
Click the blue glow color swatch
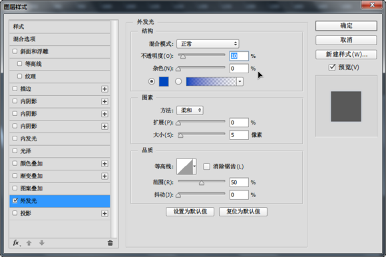[164, 81]
